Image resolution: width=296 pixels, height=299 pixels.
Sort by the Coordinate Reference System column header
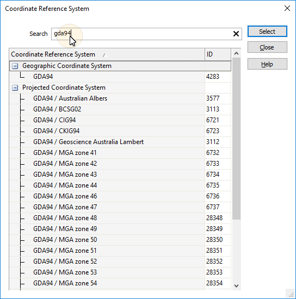(107, 54)
